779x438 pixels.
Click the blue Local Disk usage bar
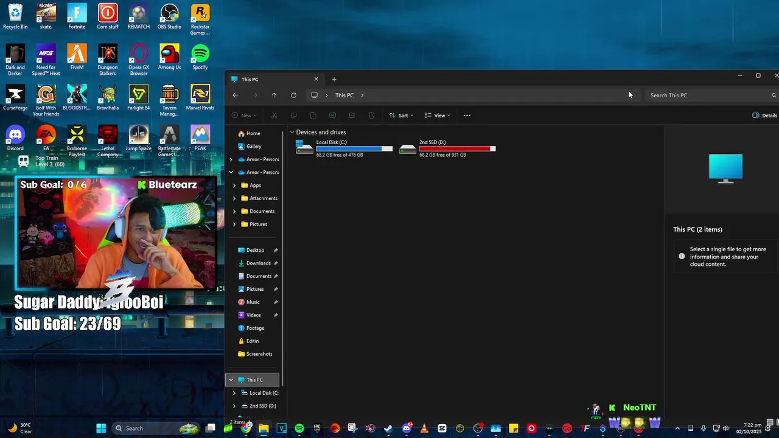click(x=354, y=148)
